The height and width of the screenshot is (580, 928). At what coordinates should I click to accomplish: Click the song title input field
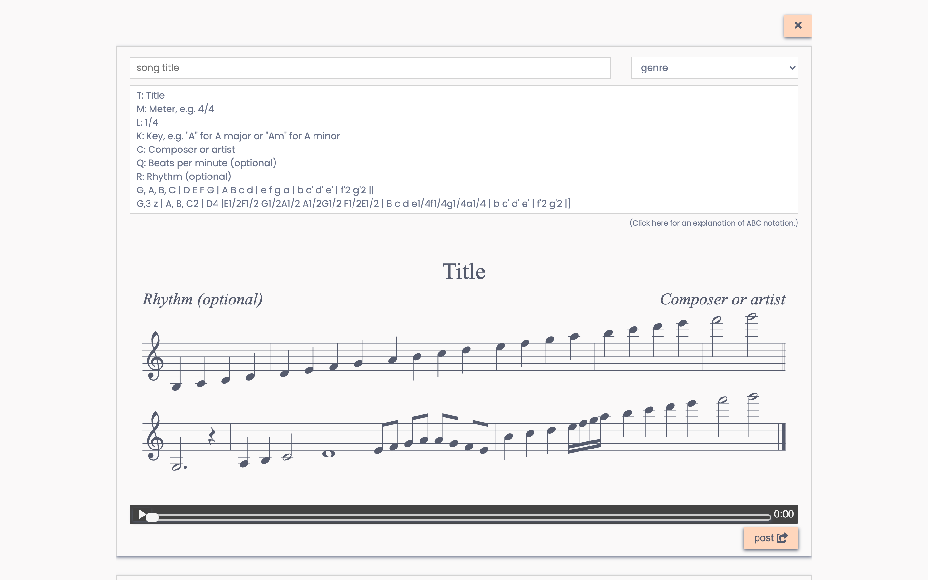(370, 68)
